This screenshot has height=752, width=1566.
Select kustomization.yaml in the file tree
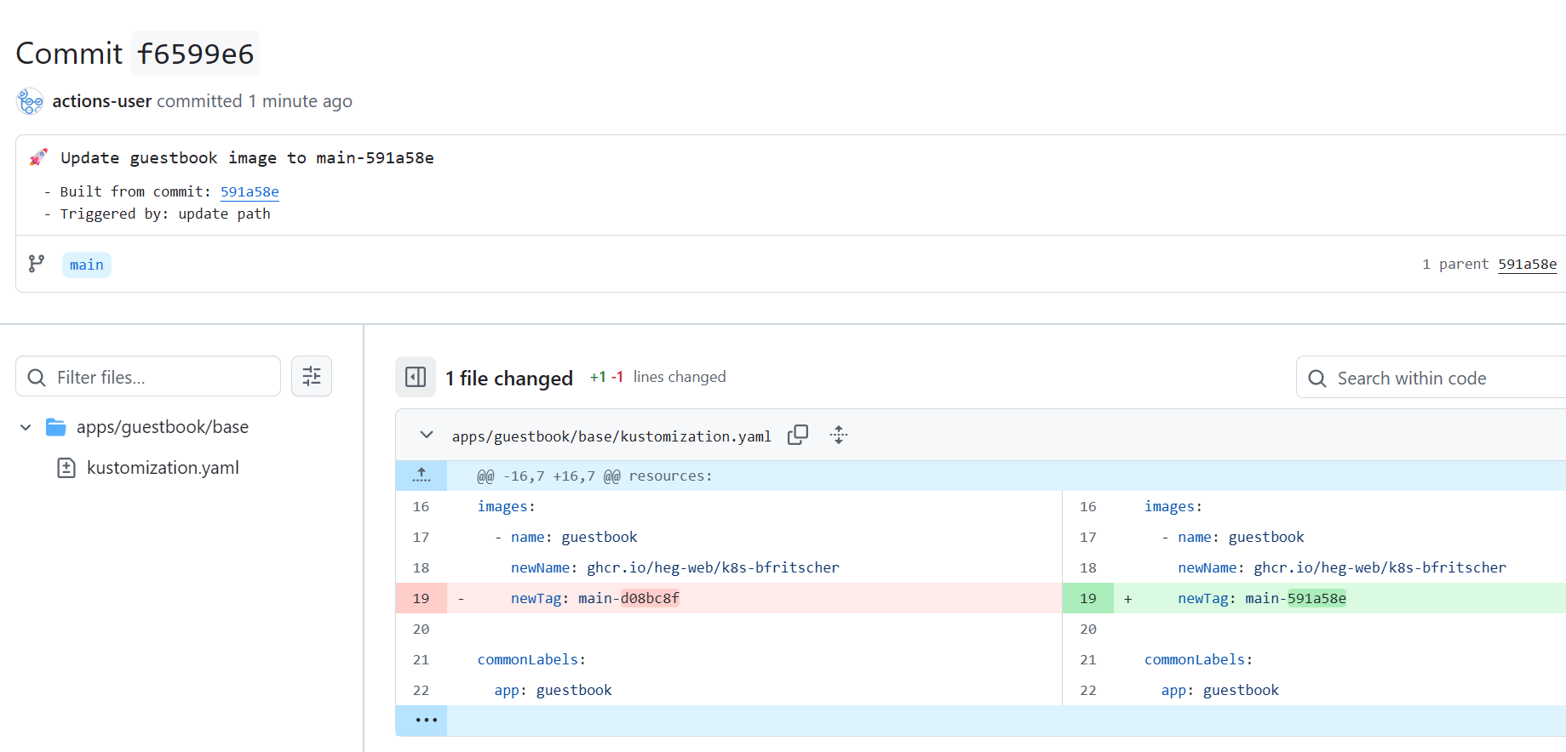[163, 468]
